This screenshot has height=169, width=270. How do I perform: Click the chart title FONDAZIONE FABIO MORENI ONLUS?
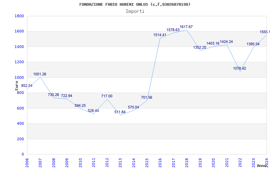click(135, 4)
